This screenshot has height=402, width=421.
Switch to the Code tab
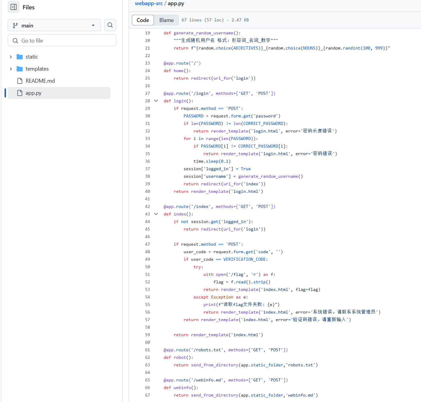143,20
